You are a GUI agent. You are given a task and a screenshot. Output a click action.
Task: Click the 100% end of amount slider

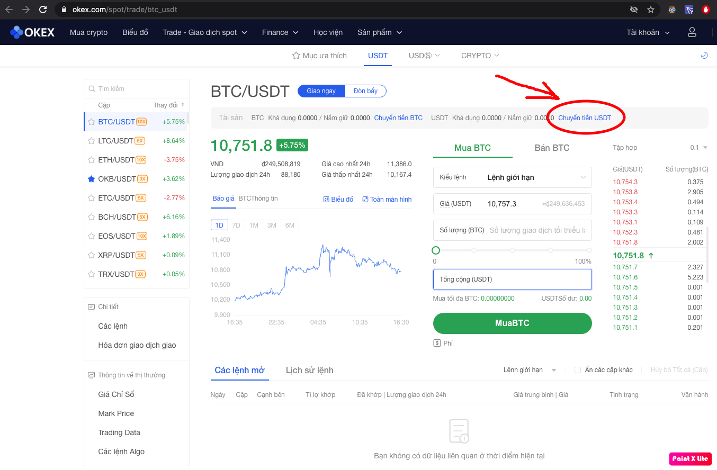pos(589,250)
